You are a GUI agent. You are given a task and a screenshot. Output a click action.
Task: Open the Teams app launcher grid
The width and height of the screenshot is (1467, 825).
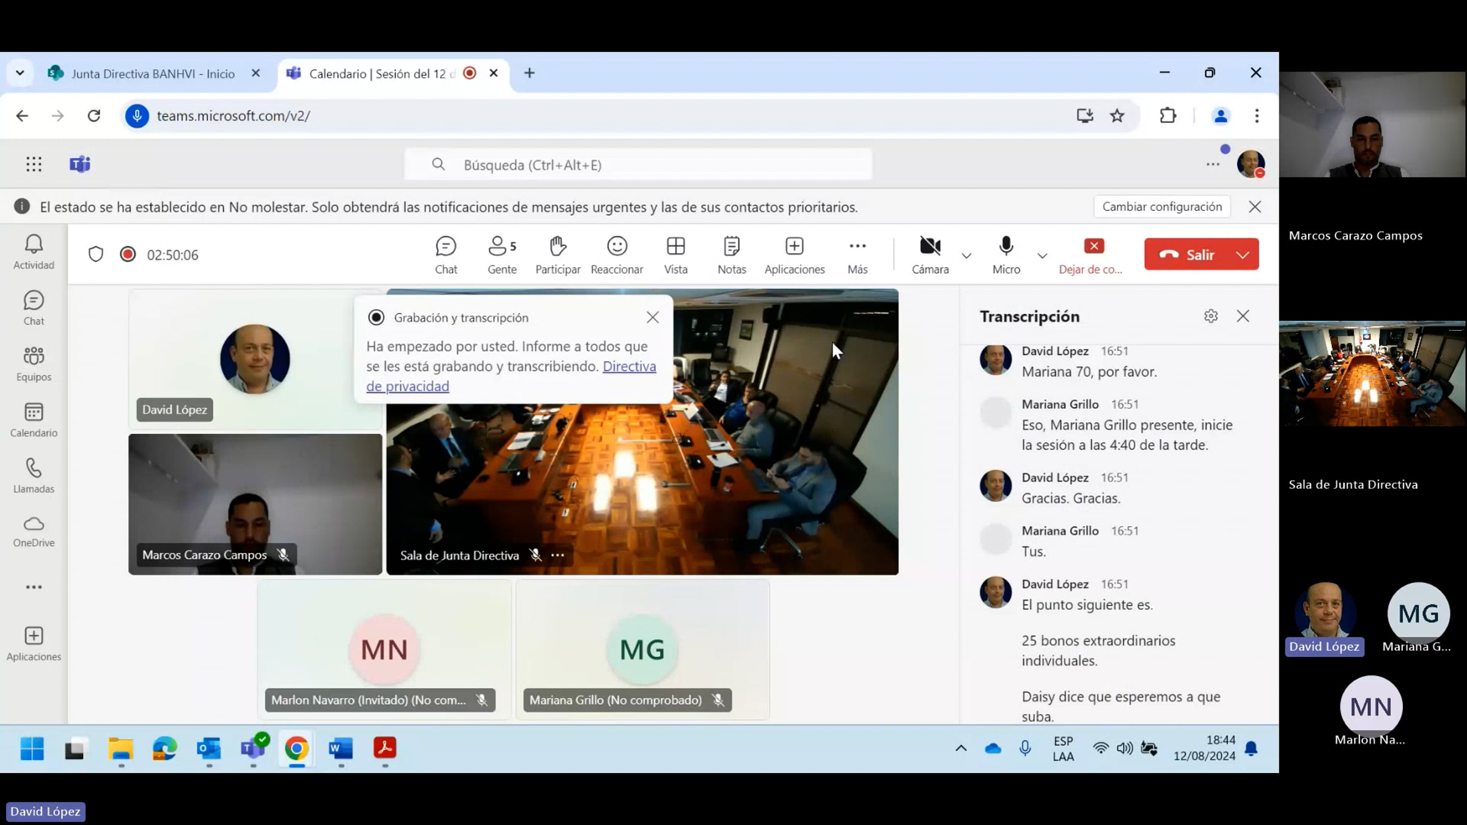[x=34, y=164]
